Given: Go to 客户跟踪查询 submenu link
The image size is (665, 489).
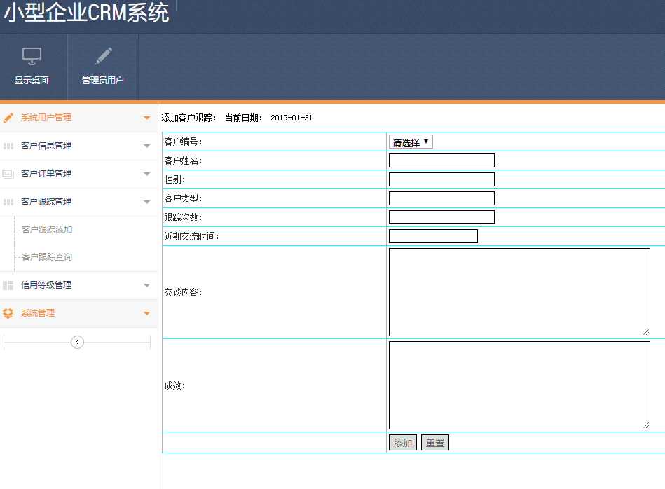Looking at the screenshot, I should coord(47,257).
